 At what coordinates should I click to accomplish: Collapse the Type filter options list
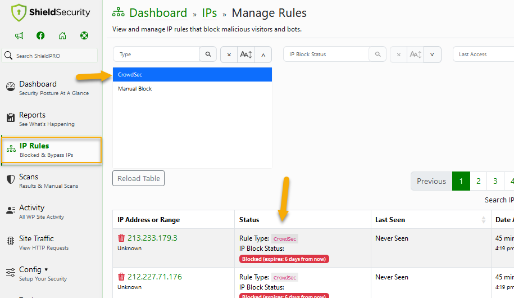click(x=263, y=55)
